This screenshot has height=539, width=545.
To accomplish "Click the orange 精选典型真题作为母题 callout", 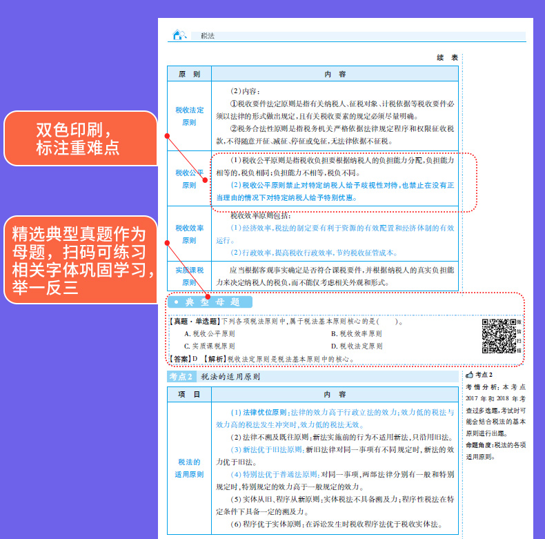I will [x=81, y=260].
